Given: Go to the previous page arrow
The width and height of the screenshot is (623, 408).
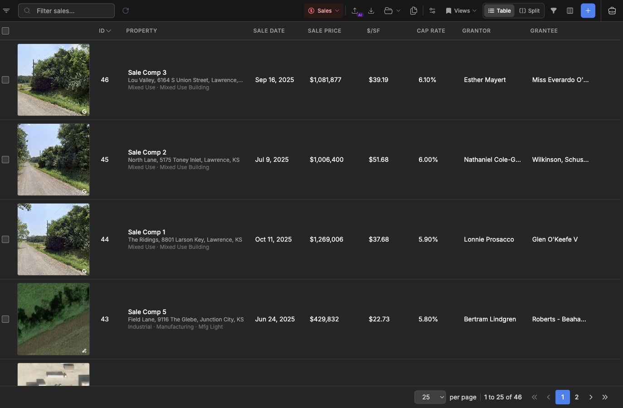Looking at the screenshot, I should 549,397.
